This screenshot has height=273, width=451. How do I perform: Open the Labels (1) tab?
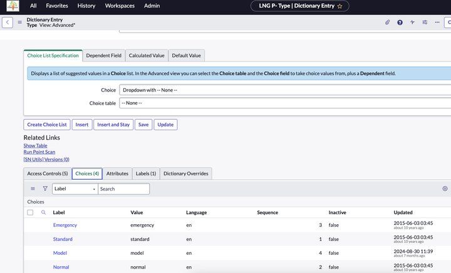[x=146, y=173]
